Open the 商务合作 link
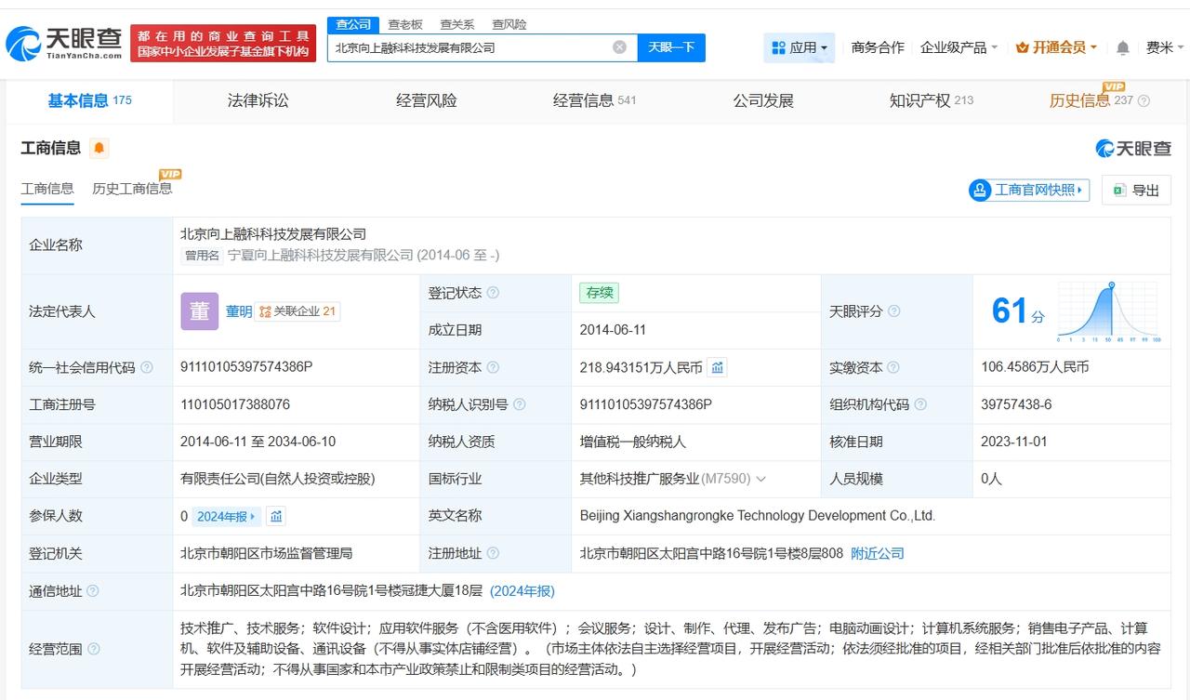 878,47
